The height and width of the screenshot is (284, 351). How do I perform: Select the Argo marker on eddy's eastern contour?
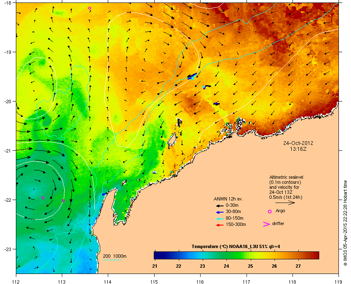63,201
